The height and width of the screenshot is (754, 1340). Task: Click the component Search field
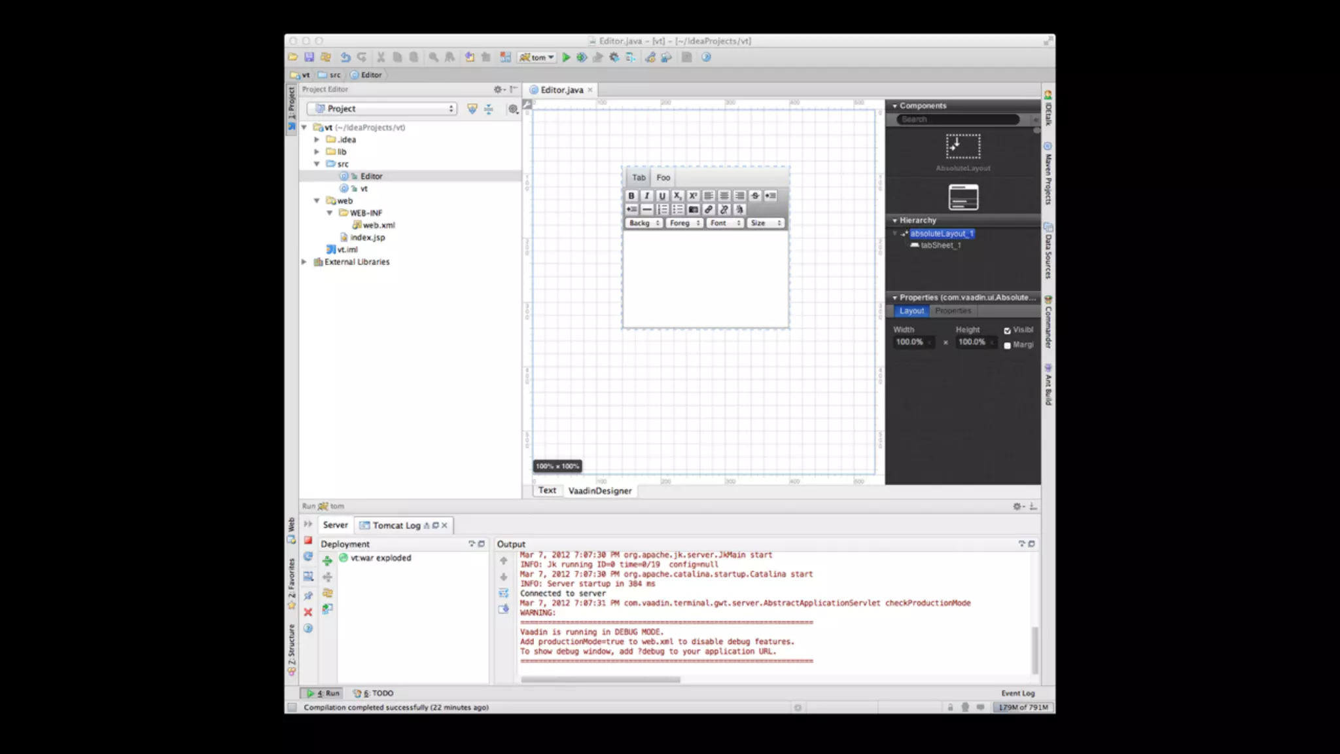(x=957, y=119)
